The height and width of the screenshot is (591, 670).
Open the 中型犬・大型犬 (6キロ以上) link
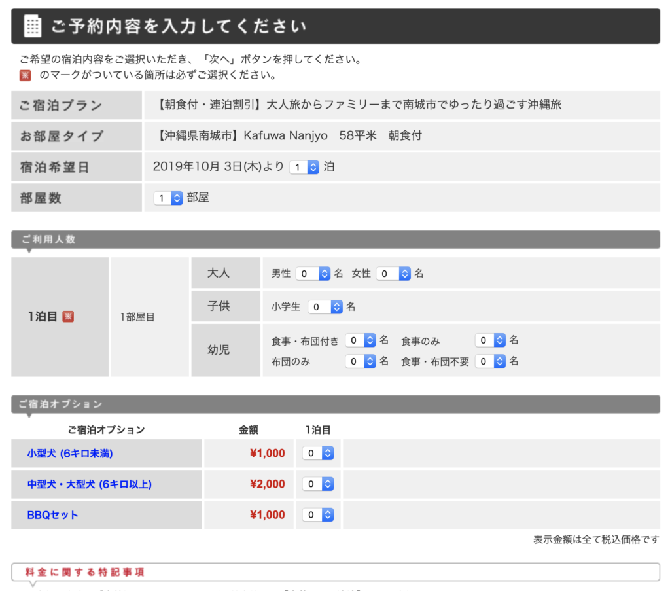[x=89, y=484]
